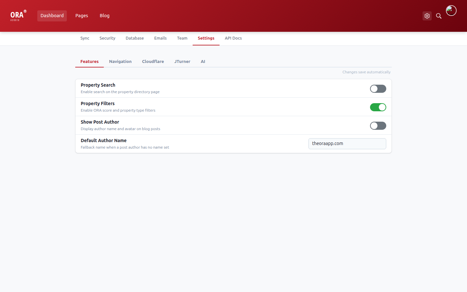Click the ORA Admin logo
Screen dimensions: 467x292
18,16
